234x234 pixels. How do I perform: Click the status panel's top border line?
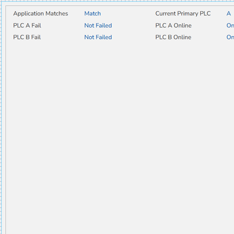point(120,6)
